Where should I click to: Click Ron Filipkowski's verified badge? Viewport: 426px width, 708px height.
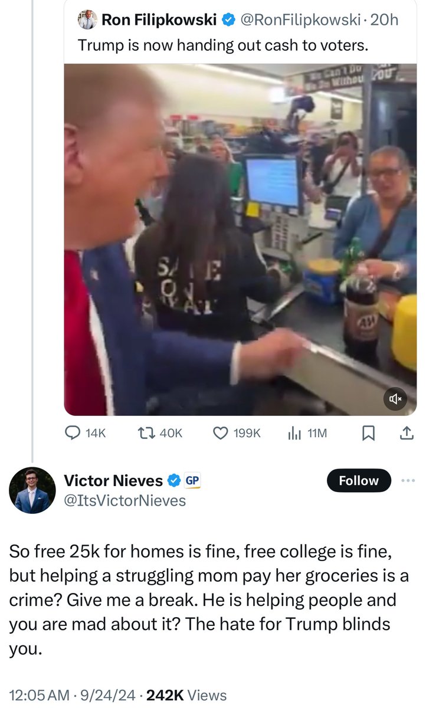coord(228,20)
